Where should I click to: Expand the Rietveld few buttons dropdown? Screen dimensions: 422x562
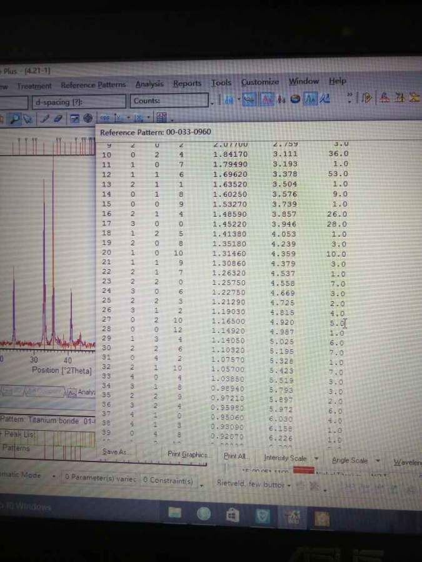289,485
